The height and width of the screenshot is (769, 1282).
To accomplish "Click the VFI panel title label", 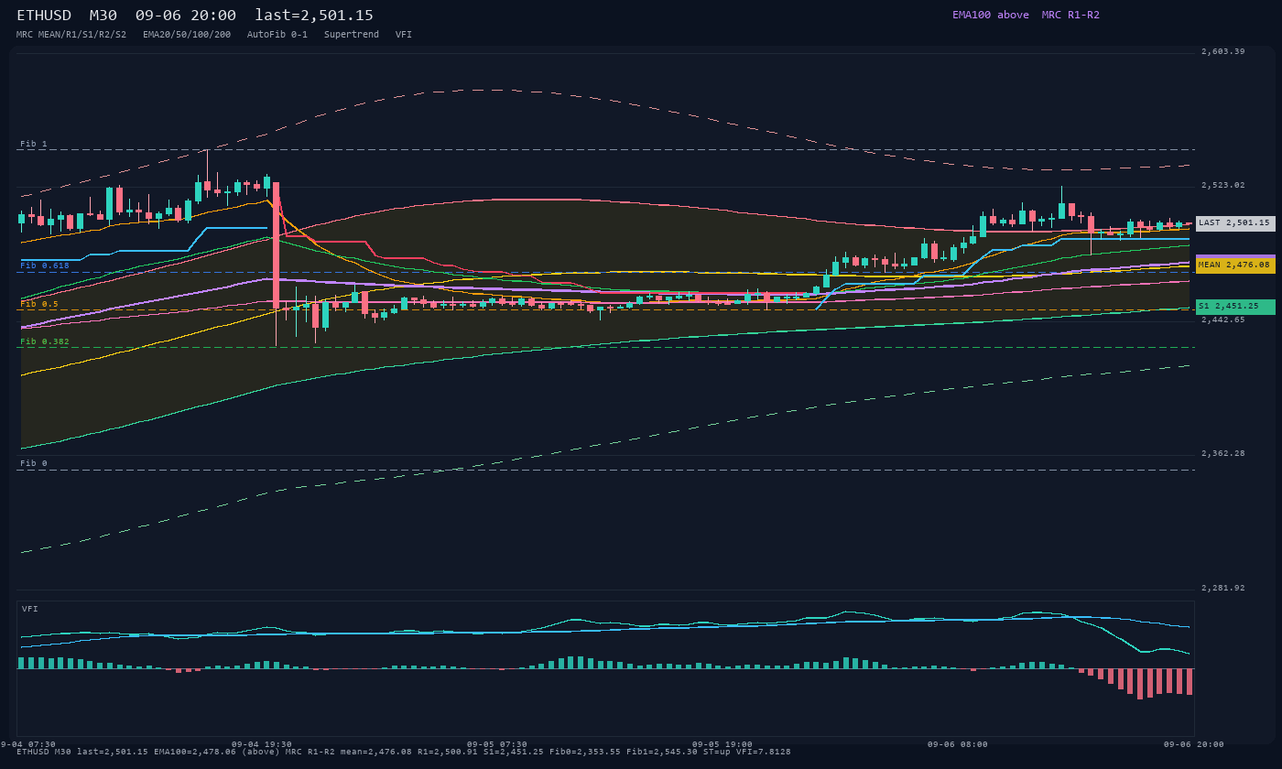I will [30, 609].
